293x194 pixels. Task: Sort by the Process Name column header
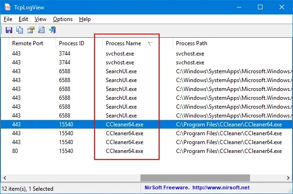138,43
